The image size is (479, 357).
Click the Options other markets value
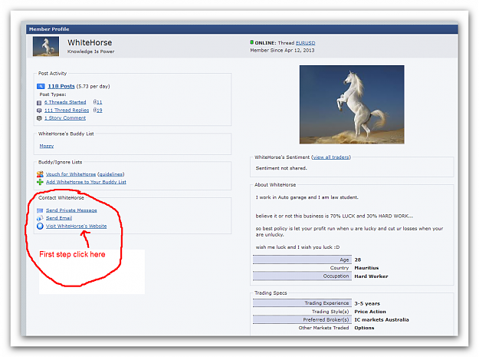(364, 328)
